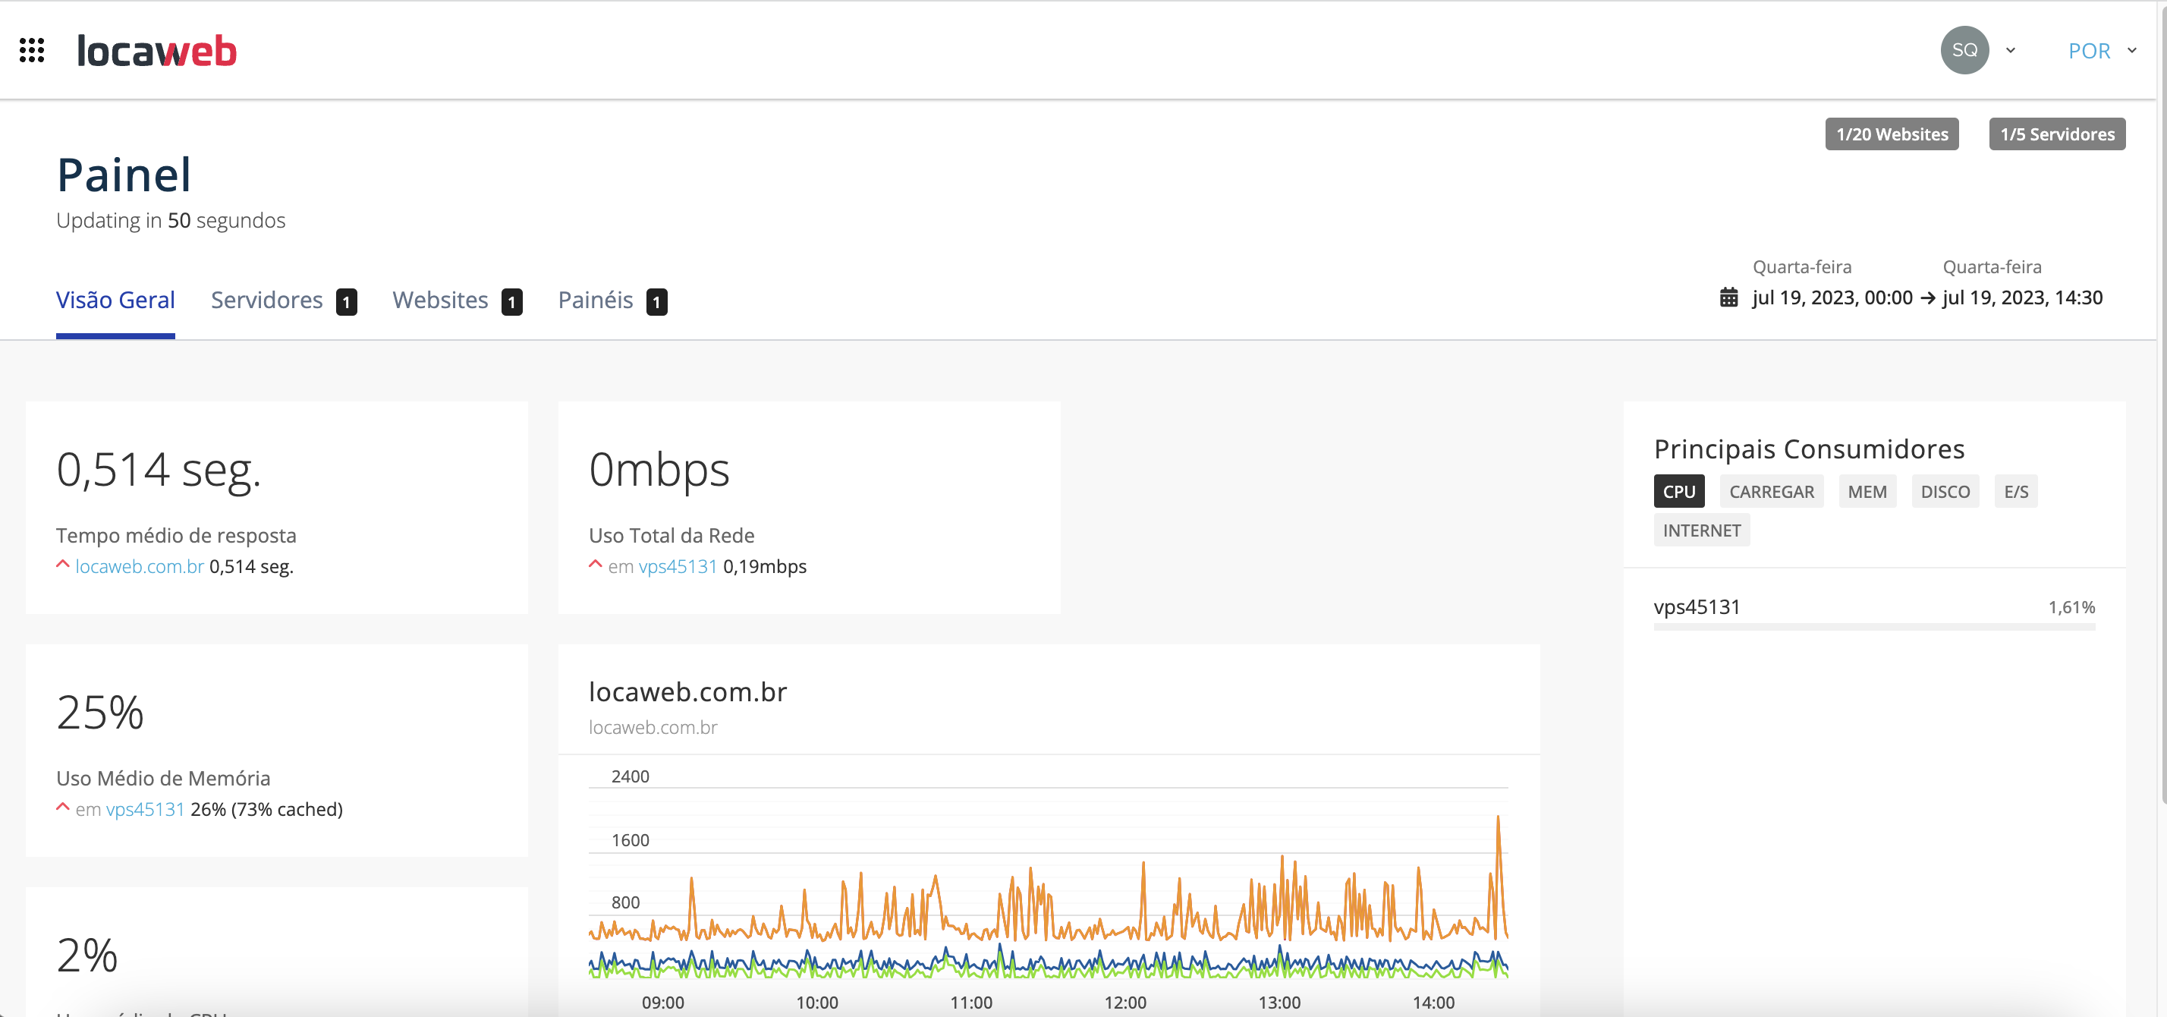Click the SQ user avatar
Screen dimensions: 2167x1017
point(1964,51)
